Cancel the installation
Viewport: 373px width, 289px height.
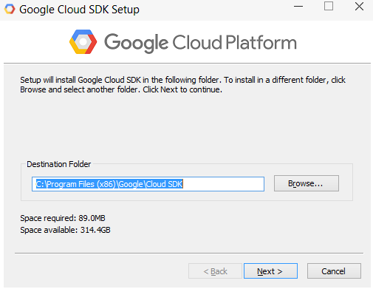click(x=334, y=271)
